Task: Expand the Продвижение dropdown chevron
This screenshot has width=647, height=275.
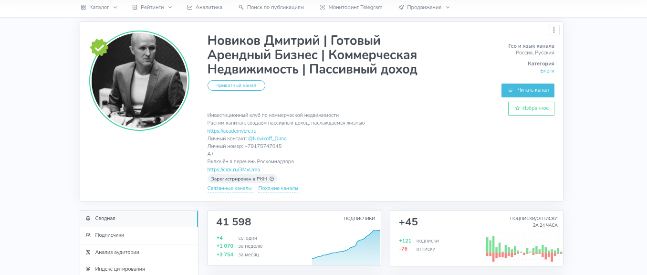Action: [x=448, y=7]
